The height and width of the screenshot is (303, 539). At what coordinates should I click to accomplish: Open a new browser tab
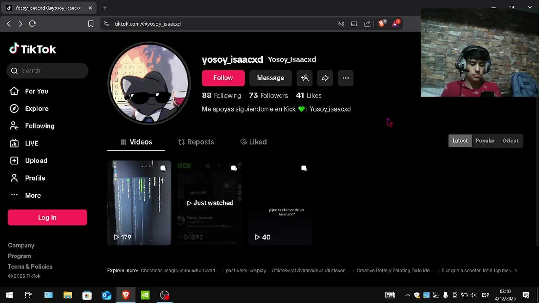(x=105, y=8)
